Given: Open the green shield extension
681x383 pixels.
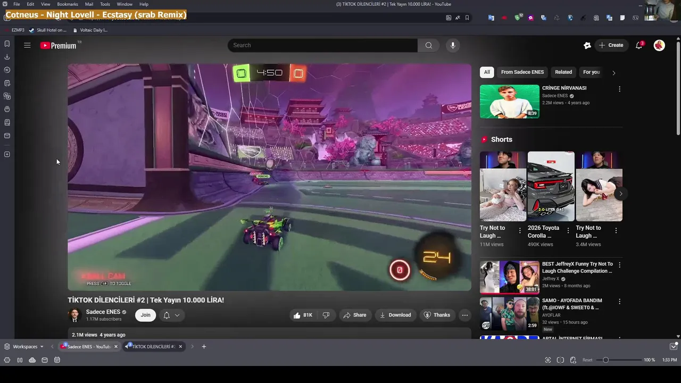Looking at the screenshot, I should [518, 18].
